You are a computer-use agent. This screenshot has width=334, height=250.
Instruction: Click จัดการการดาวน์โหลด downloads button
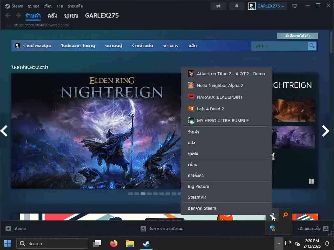click(162, 229)
